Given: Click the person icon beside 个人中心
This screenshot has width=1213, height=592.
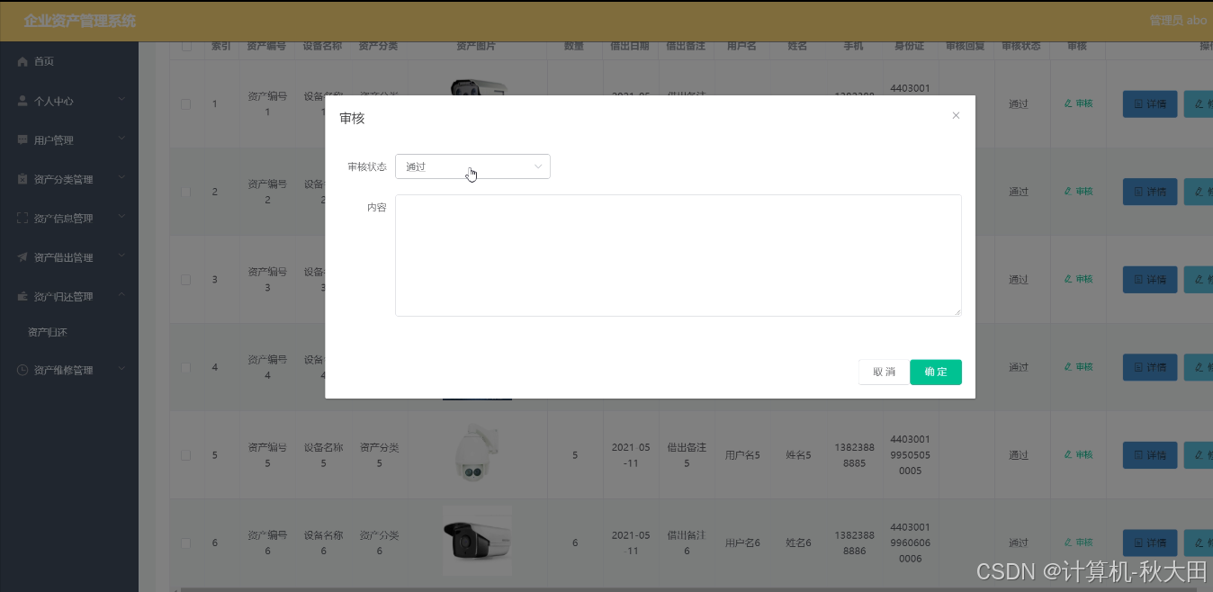Looking at the screenshot, I should [22, 101].
